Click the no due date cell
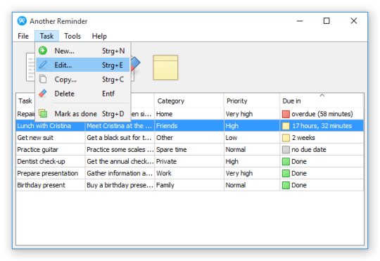This screenshot has height=261, width=380. point(322,150)
